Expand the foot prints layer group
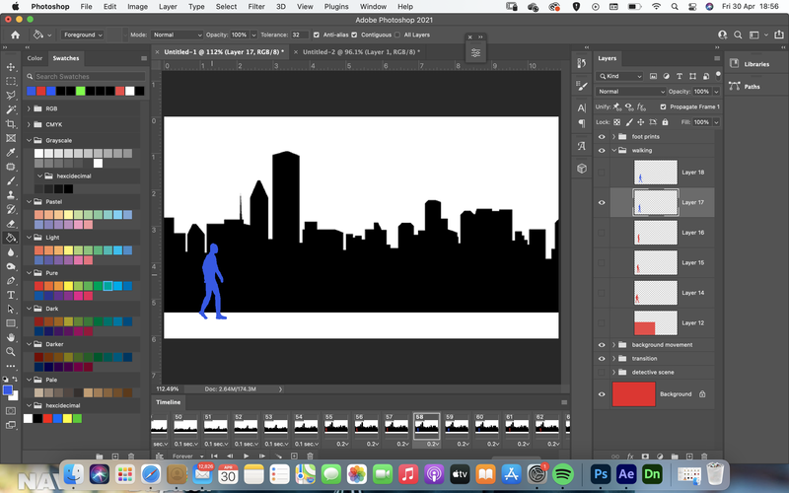Screen dimensions: 789x493 click(x=613, y=136)
